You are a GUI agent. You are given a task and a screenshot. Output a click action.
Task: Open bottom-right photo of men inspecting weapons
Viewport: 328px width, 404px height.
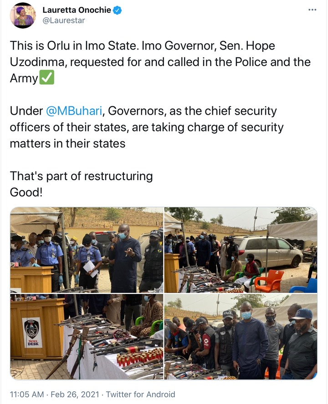pos(241,337)
